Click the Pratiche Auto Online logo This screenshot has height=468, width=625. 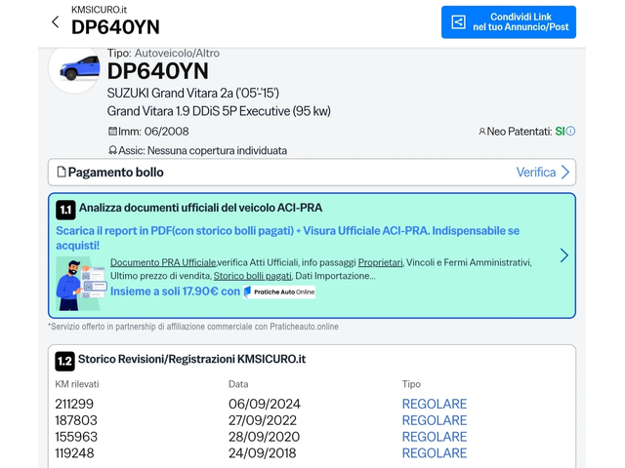pyautogui.click(x=279, y=292)
